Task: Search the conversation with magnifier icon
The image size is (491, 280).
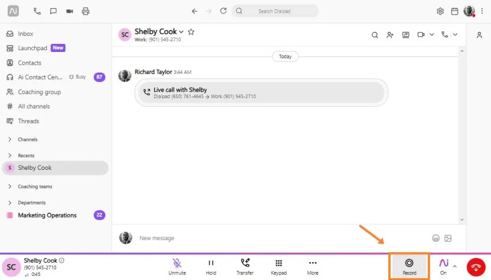Action: click(375, 35)
